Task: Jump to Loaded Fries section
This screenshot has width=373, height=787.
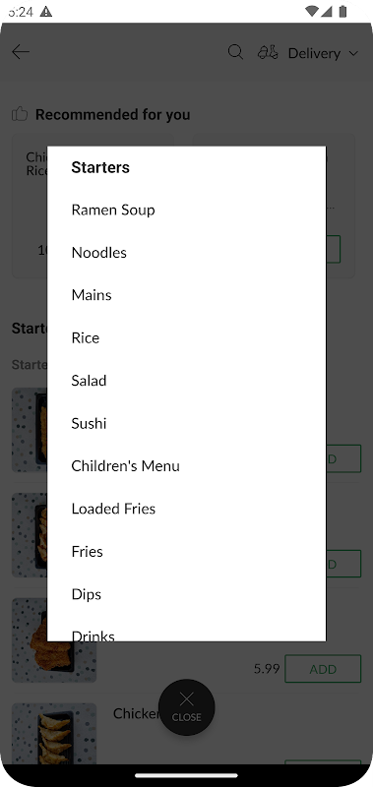Action: pos(113,509)
